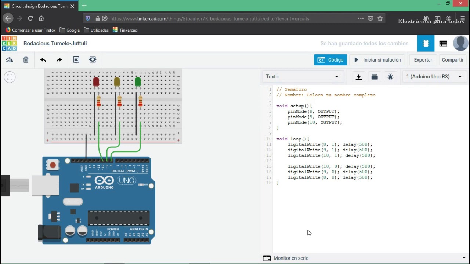
Task: Switch to circuit view icon
Action: tap(426, 43)
